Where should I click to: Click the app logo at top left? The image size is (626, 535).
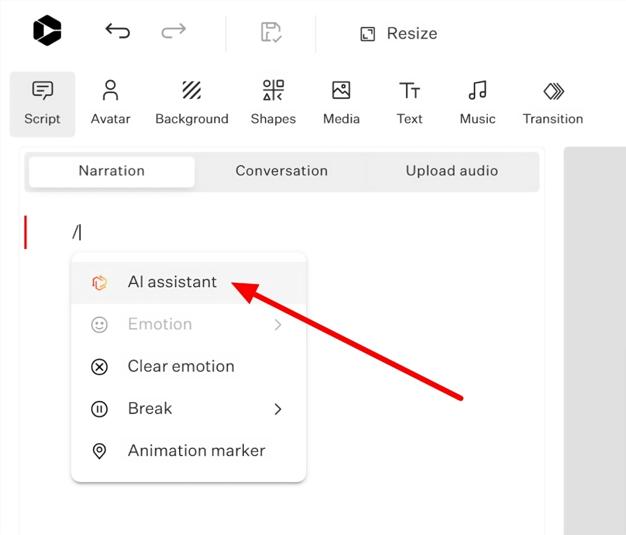[47, 31]
